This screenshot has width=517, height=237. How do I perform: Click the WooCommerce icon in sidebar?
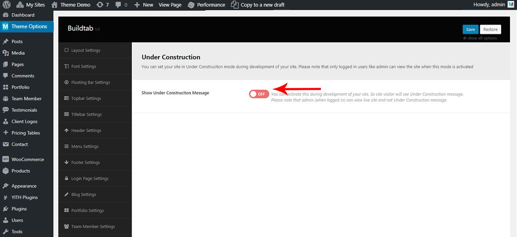[6, 159]
